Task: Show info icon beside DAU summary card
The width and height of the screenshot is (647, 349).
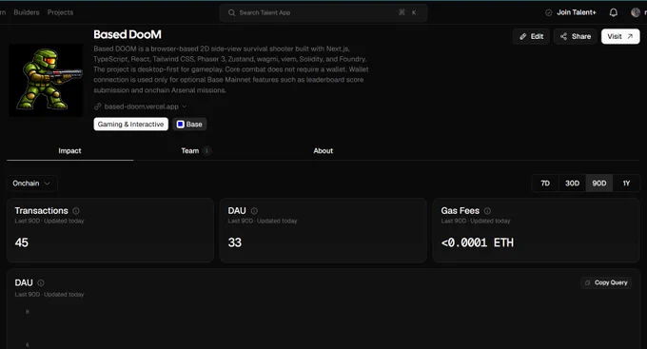Action: click(254, 211)
